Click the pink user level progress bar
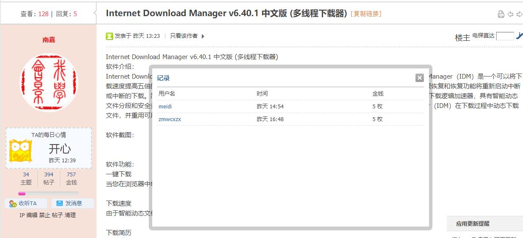Screen dimensions: 523x238 (x=48, y=193)
